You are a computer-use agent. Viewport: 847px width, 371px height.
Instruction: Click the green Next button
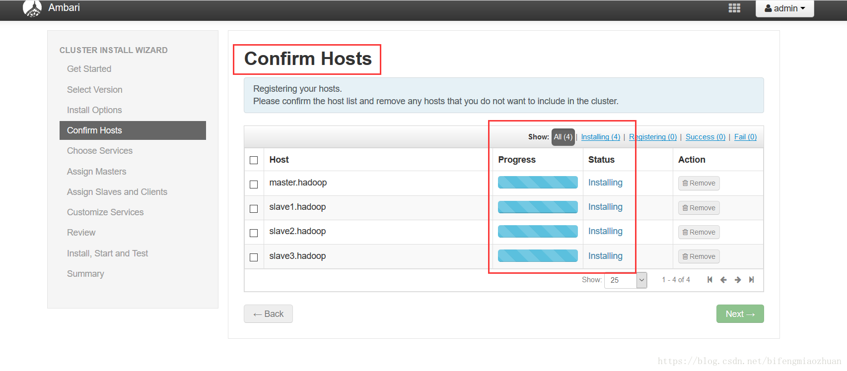click(x=740, y=314)
